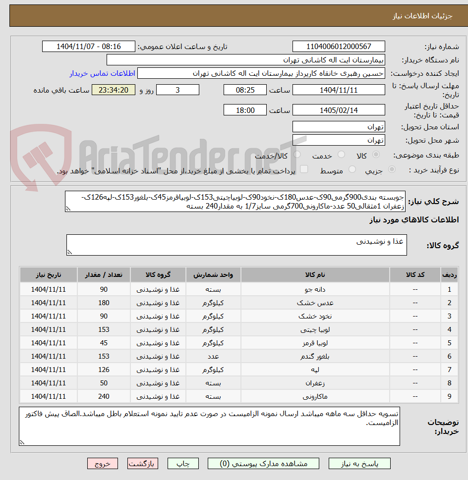The image size is (468, 480).
Task: Click the delivery province تهران field
Action: (339, 127)
